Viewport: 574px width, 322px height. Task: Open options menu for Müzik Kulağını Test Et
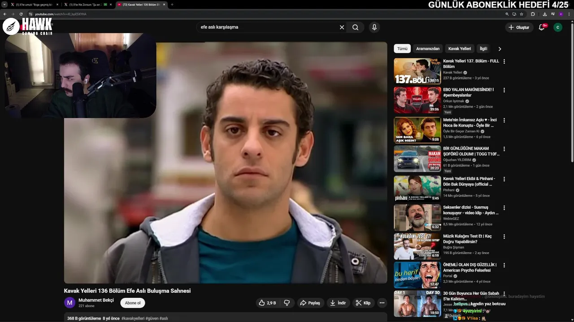(504, 237)
